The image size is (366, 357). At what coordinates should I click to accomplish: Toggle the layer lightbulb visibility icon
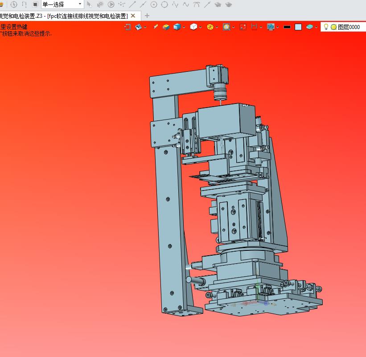coord(326,27)
